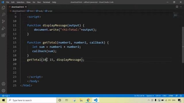
Task: Show hidden system tray icons
Action: click(x=149, y=100)
